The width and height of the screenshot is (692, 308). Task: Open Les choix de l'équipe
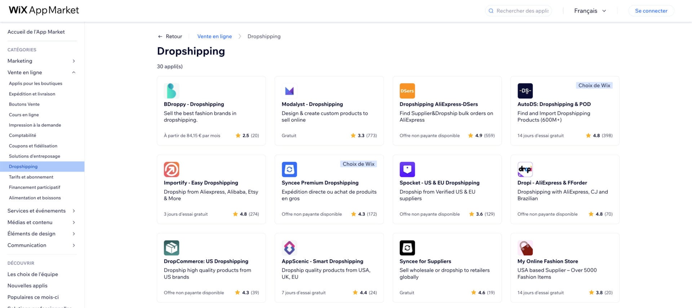[33, 274]
